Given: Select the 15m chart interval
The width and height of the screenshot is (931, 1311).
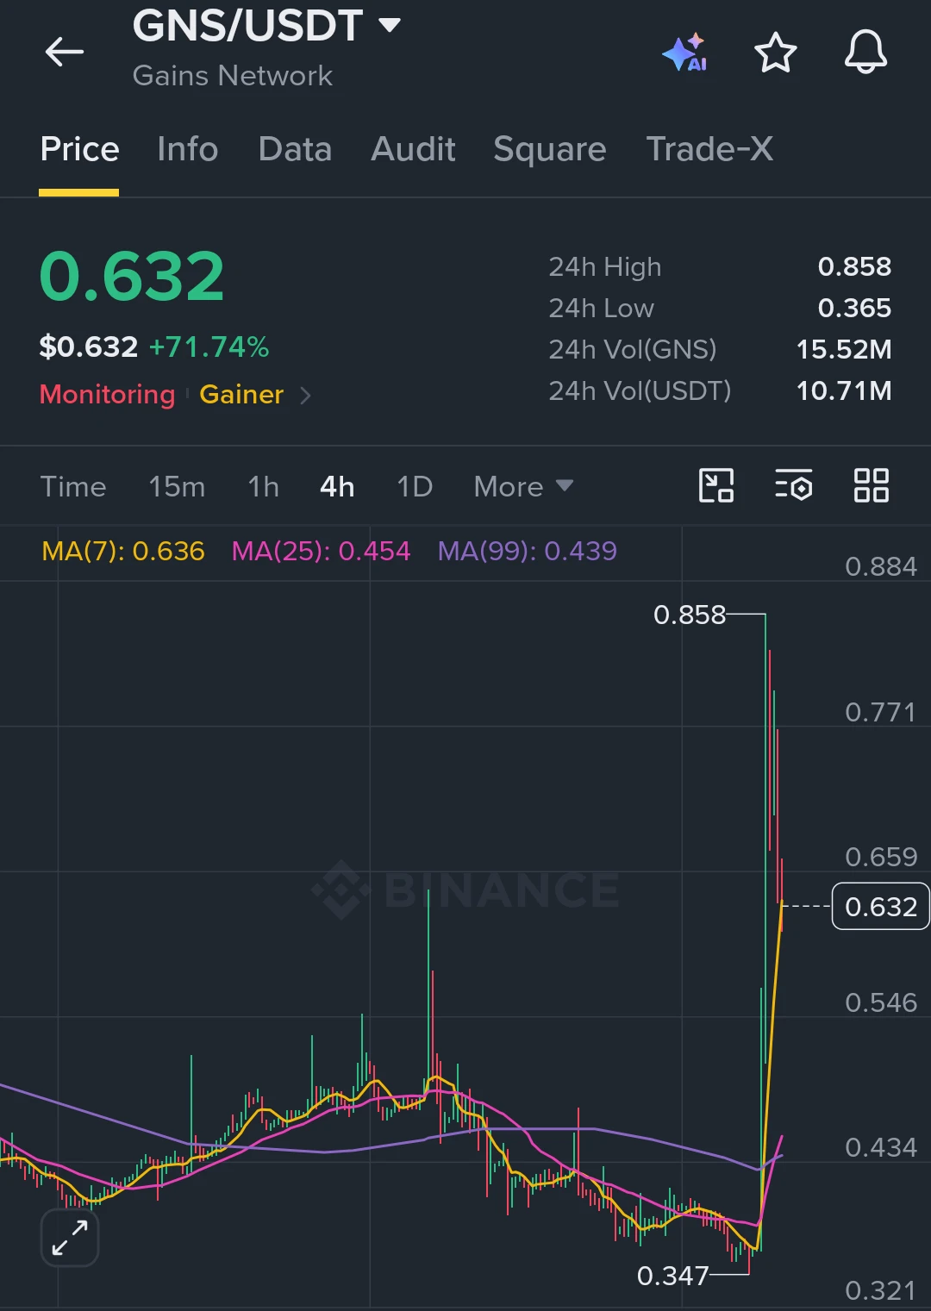Looking at the screenshot, I should pyautogui.click(x=177, y=487).
